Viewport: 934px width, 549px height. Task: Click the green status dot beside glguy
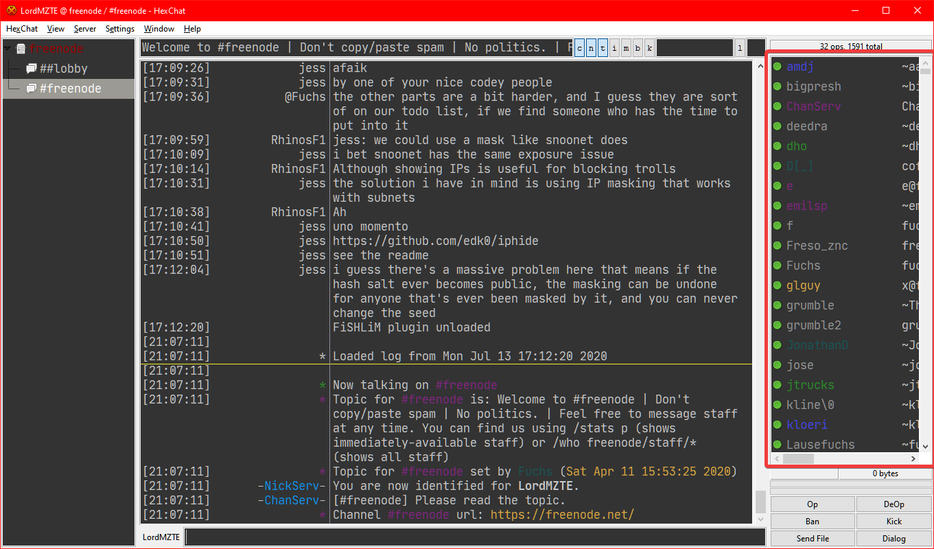coord(778,285)
